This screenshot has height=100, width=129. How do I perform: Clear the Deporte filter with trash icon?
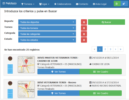(x=84, y=22)
